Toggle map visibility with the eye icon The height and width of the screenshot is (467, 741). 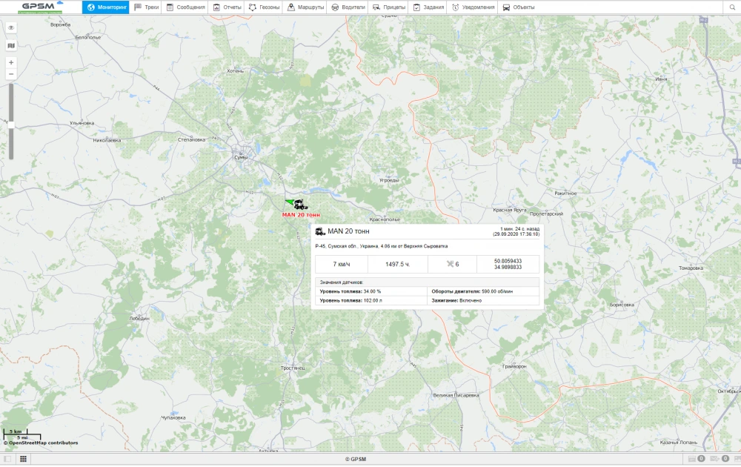[10, 28]
